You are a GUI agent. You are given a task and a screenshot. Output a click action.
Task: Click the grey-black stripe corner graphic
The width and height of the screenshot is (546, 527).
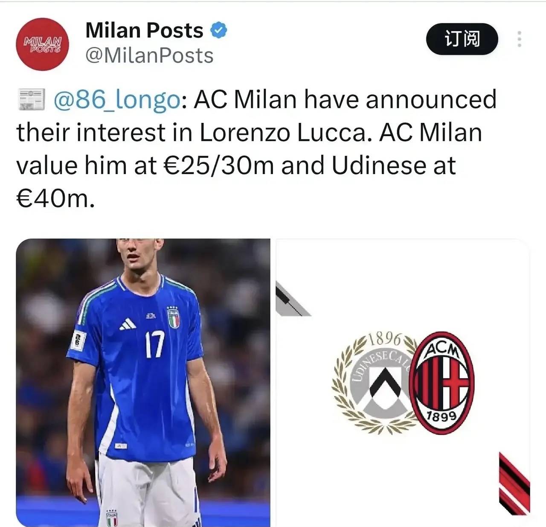point(292,300)
